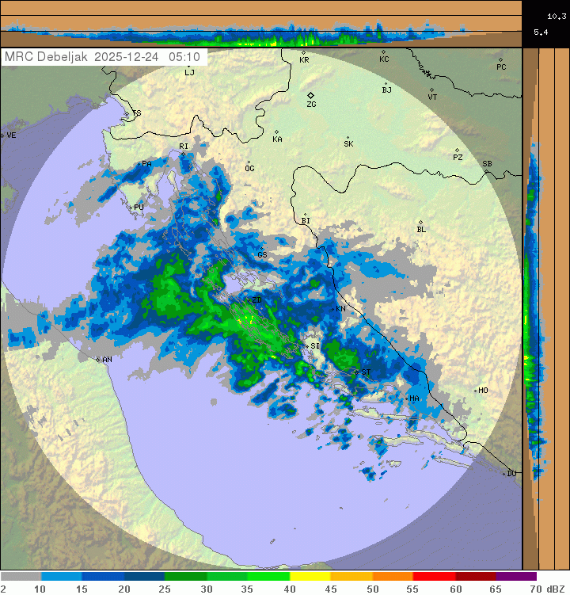Click the LJ city marker
This screenshot has width=570, height=595.
pos(187,66)
